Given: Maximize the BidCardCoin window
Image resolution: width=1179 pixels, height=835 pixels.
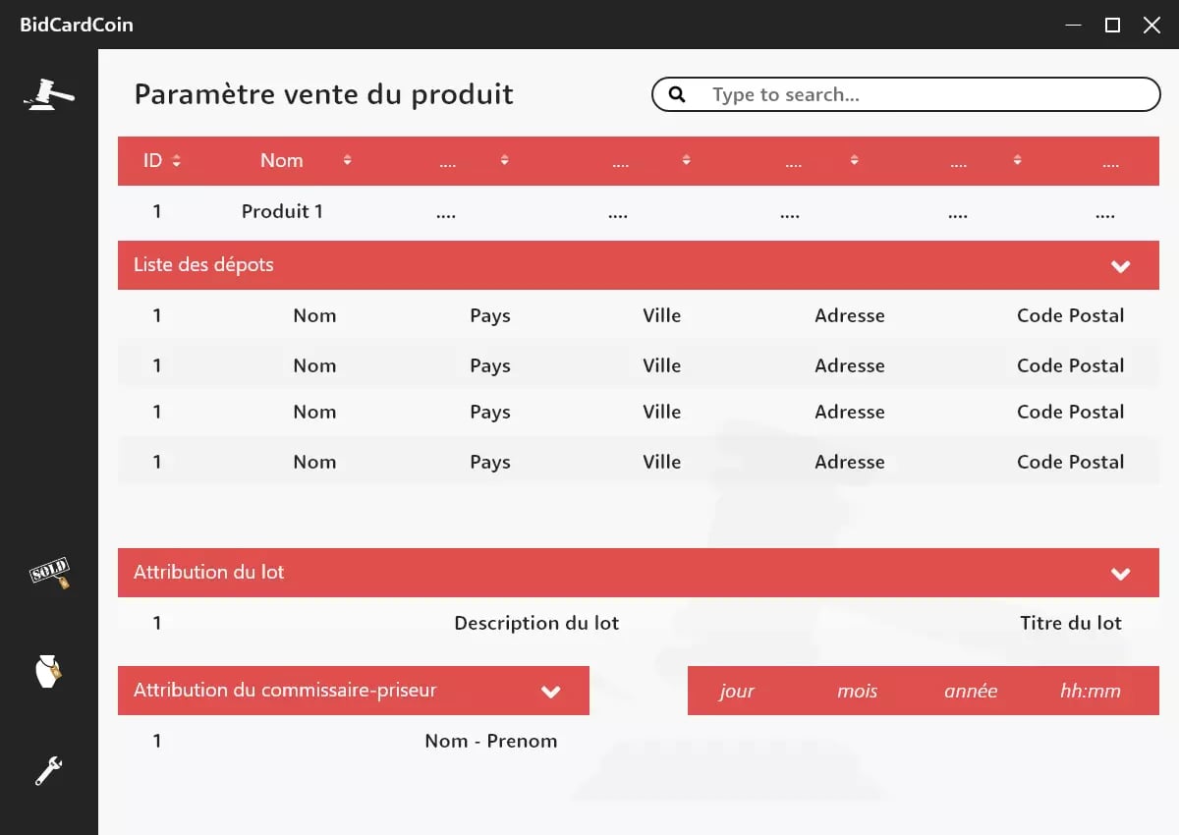Looking at the screenshot, I should point(1112,25).
